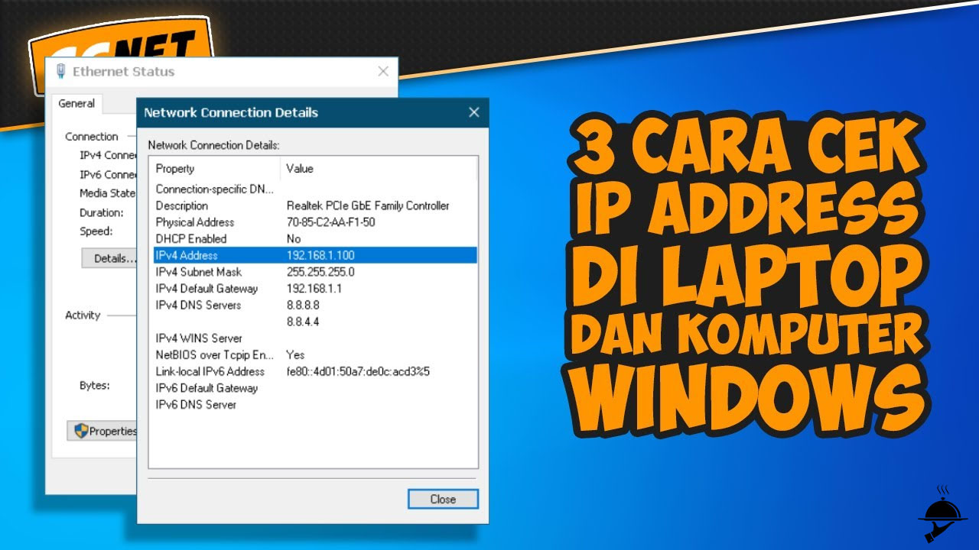Click the UAC shield icon on the Properties button
The width and height of the screenshot is (979, 550).
[81, 431]
